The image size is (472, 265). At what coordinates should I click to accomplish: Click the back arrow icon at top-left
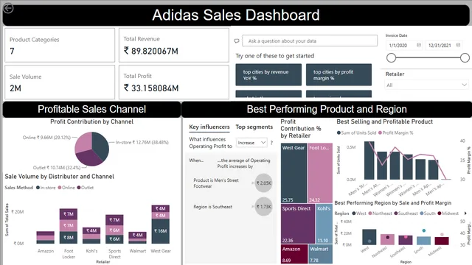pos(8,8)
